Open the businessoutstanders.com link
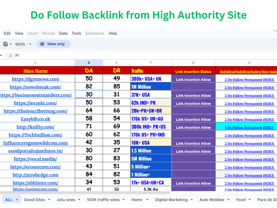This screenshot has height=208, width=277. coord(36,95)
